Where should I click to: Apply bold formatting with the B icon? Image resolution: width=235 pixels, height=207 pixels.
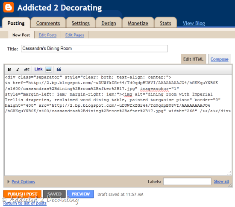9,69
